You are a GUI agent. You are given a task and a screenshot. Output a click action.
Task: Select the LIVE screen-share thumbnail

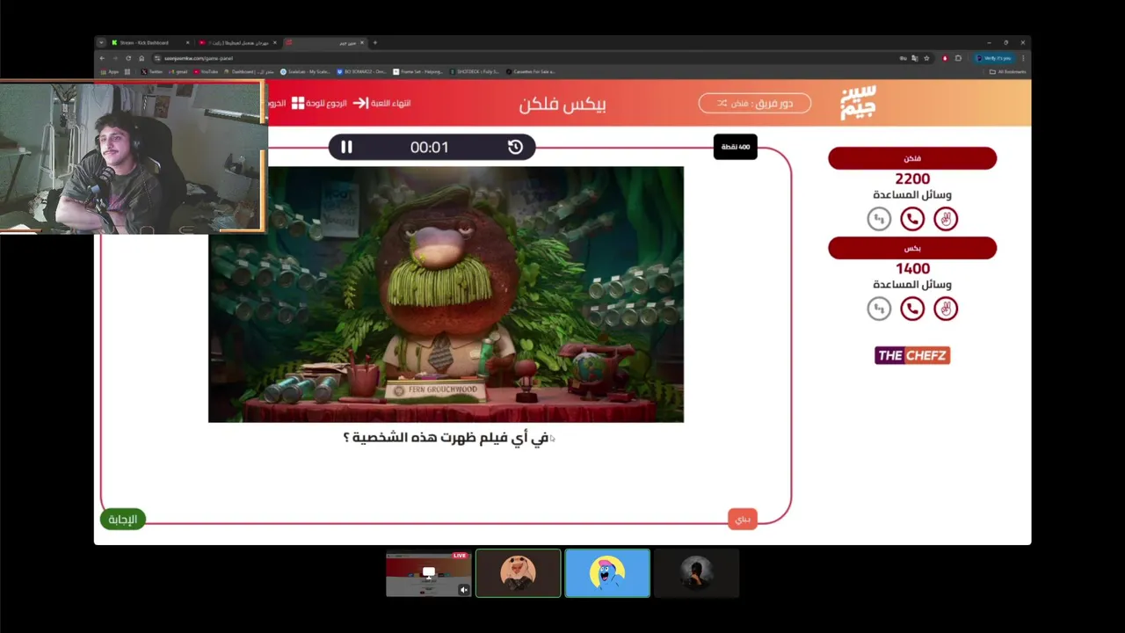pyautogui.click(x=429, y=573)
